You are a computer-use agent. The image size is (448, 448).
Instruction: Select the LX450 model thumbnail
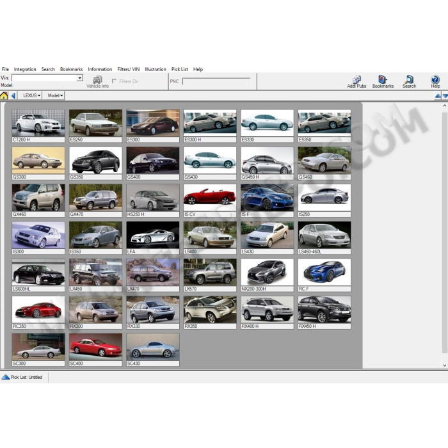[95, 275]
